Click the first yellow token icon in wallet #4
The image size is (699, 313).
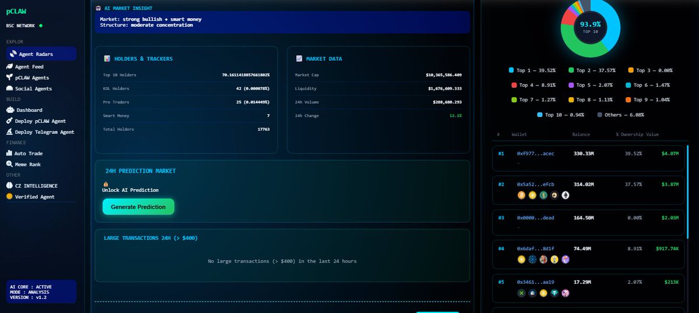521,259
